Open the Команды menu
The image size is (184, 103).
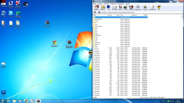[100, 4]
